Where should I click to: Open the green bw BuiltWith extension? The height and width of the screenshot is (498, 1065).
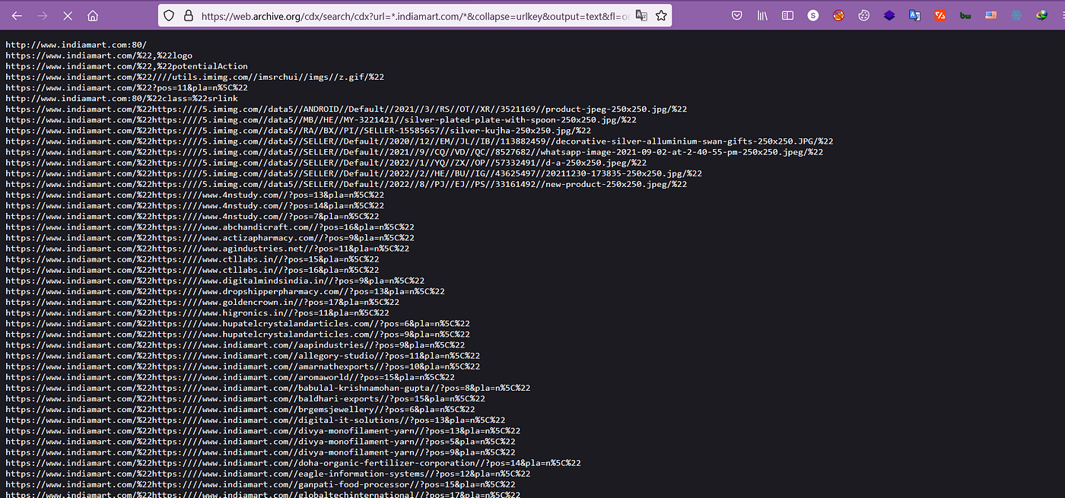point(965,15)
